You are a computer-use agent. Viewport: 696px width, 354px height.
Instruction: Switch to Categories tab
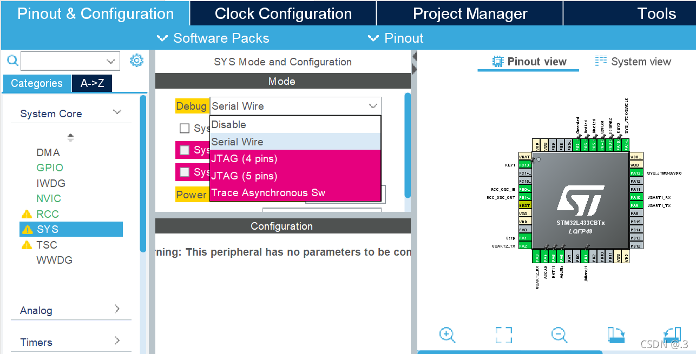37,83
